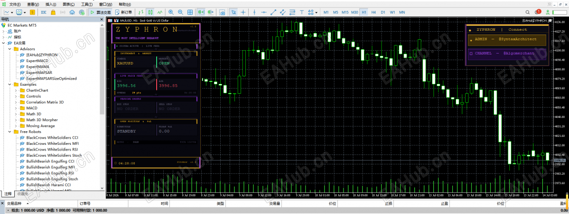
Task: Click the dollar sign Market Watch icon
Action: tap(33, 12)
